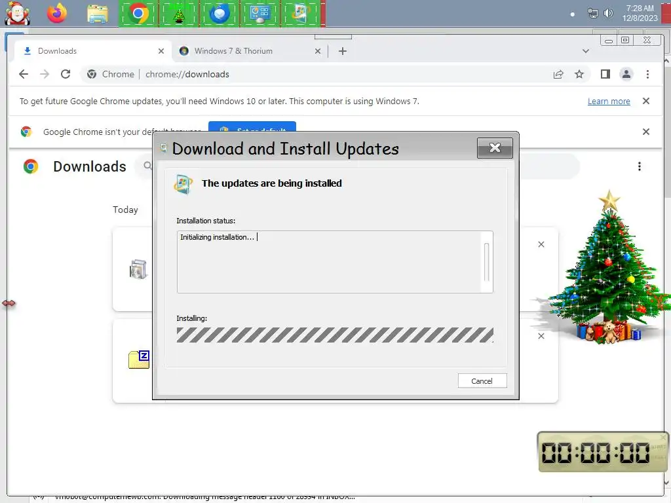671x503 pixels.
Task: Remove the second download from list
Action: point(541,336)
